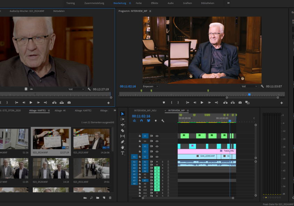Click Export Frame camera icon in Program monitor

point(240,103)
